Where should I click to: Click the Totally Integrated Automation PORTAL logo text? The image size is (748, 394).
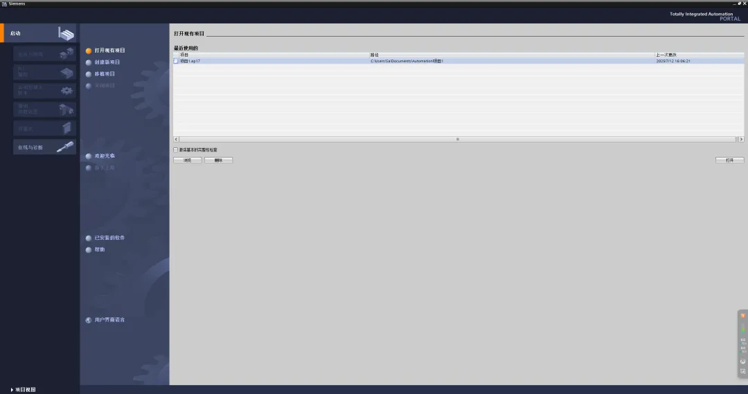pyautogui.click(x=705, y=16)
